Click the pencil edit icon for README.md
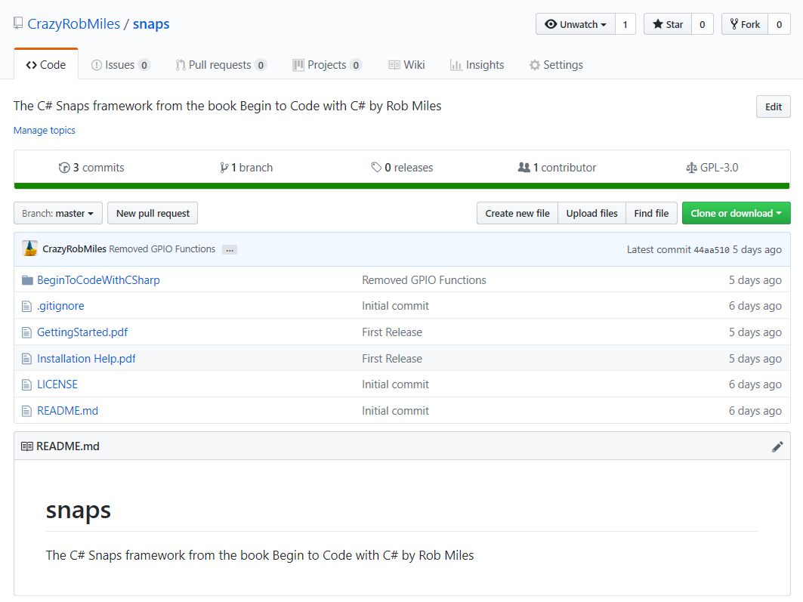The image size is (803, 602). tap(777, 446)
